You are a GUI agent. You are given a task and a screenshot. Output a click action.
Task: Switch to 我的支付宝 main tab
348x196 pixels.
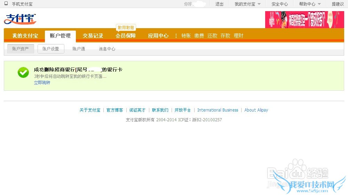(25, 36)
